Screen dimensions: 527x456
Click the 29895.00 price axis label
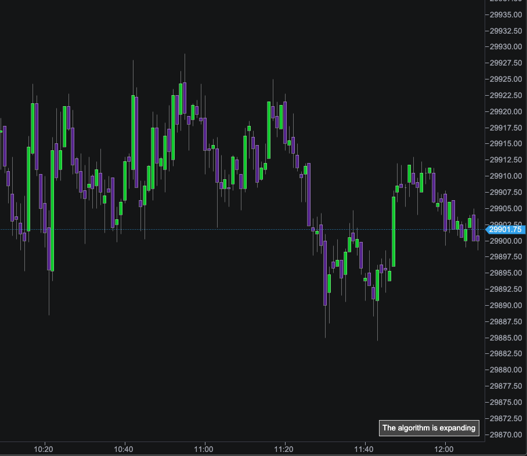coord(506,273)
